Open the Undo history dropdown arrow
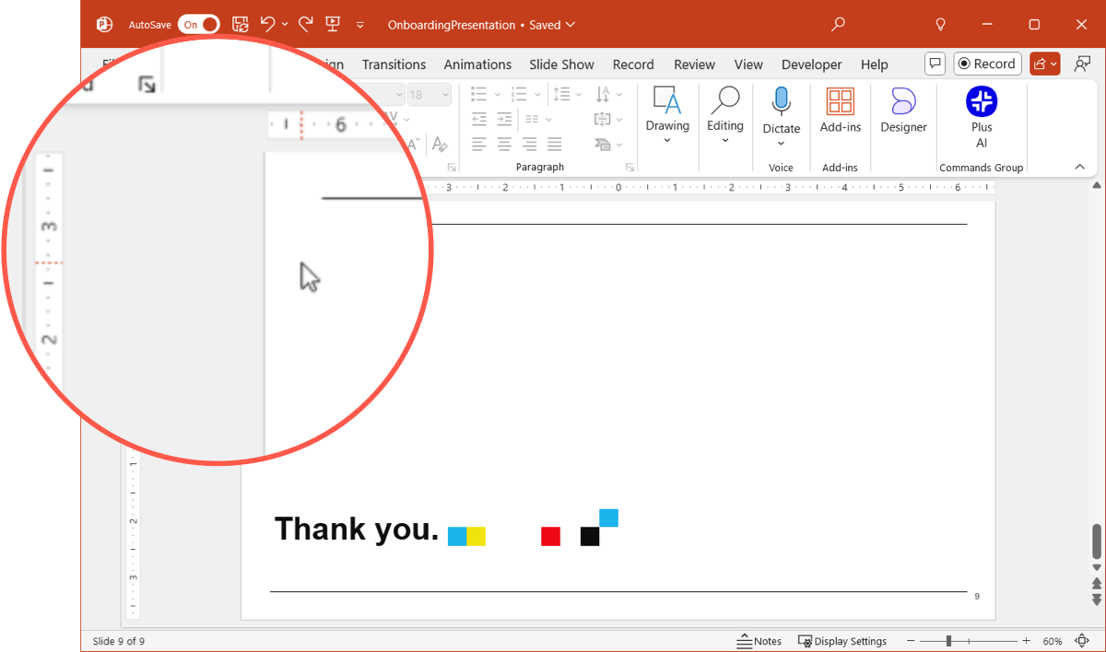1106x652 pixels. 285,25
